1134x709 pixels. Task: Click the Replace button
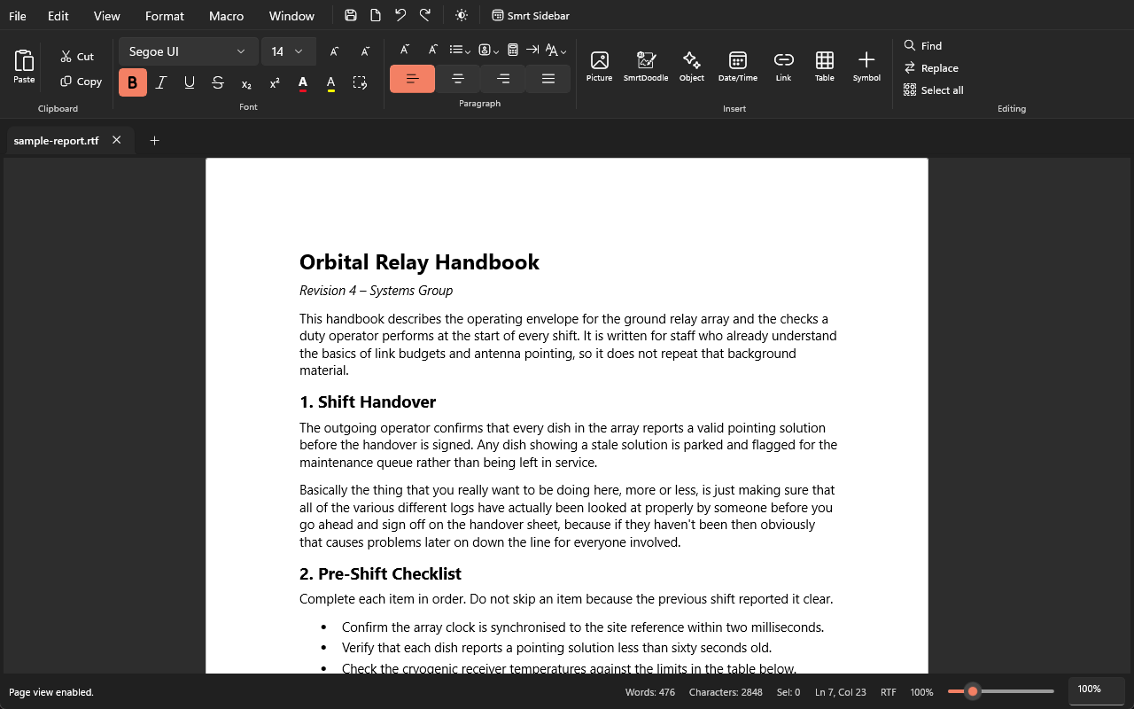[931, 67]
